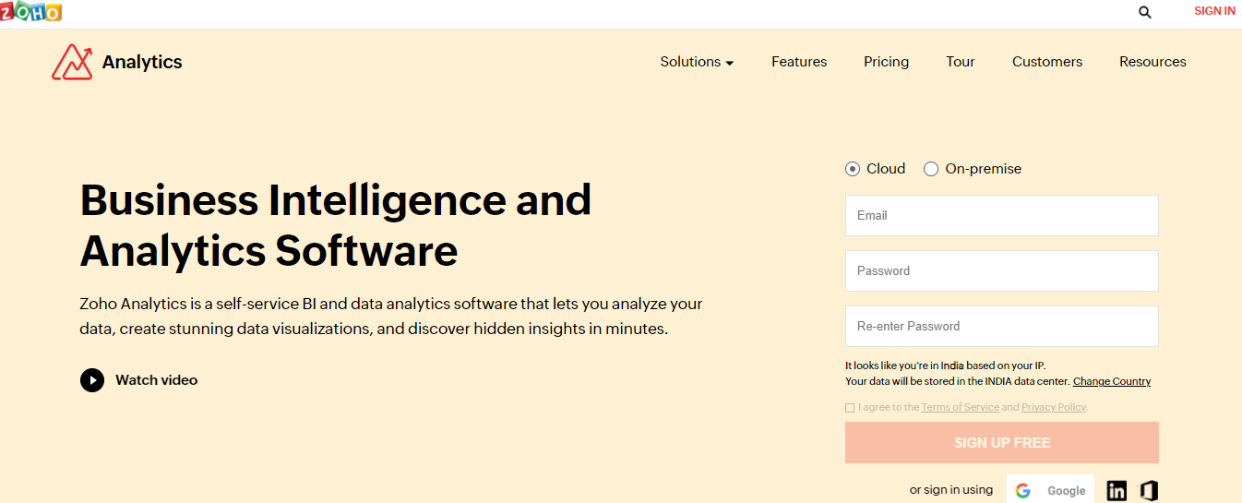The image size is (1242, 503).
Task: Focus the Email input field
Action: 1002,215
